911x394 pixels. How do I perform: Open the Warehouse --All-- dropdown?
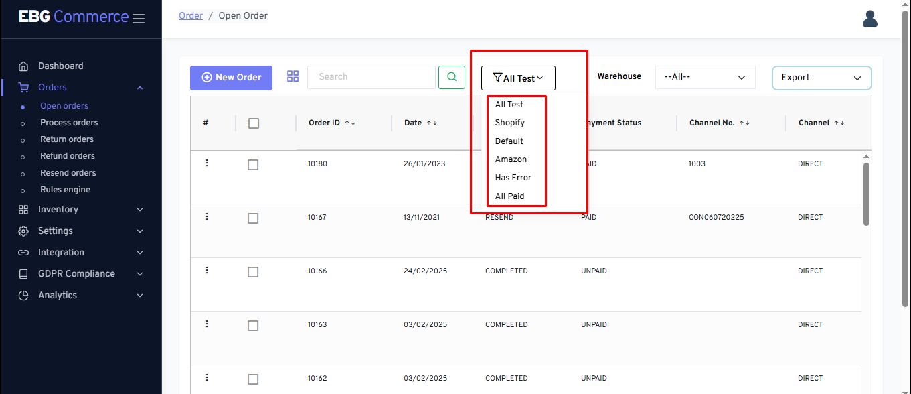705,78
